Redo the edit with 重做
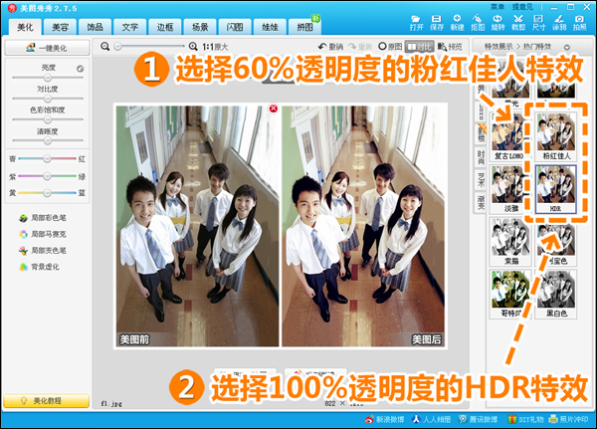Viewport: 597px width, 429px height. (x=360, y=47)
